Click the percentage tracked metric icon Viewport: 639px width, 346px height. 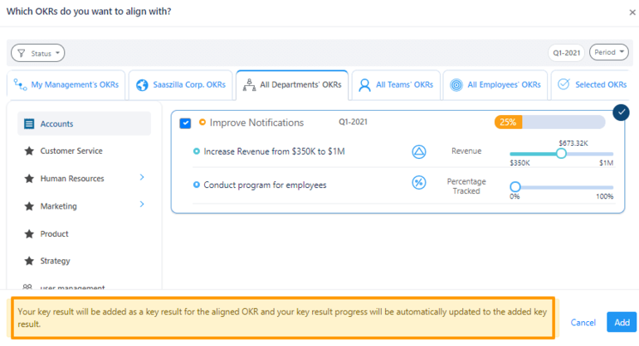coord(419,182)
